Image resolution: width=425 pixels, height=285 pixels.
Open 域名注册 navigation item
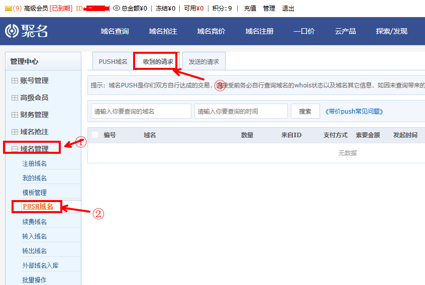tap(259, 31)
